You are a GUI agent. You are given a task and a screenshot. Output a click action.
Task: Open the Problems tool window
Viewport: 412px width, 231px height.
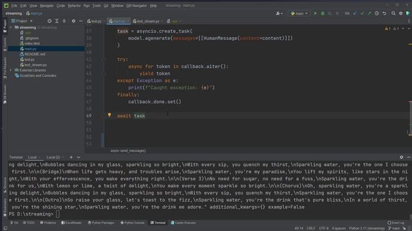[48, 223]
